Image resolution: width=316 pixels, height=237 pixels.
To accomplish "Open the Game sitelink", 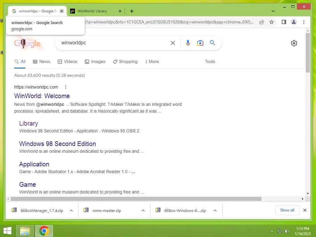I will coord(27,185).
